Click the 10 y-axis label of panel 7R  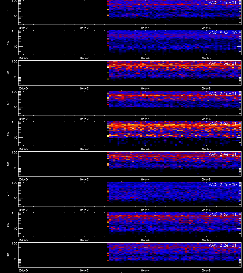(x=15, y=198)
